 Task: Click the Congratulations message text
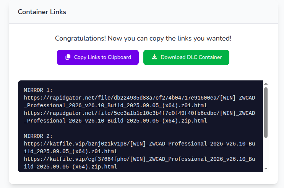pyautogui.click(x=143, y=38)
